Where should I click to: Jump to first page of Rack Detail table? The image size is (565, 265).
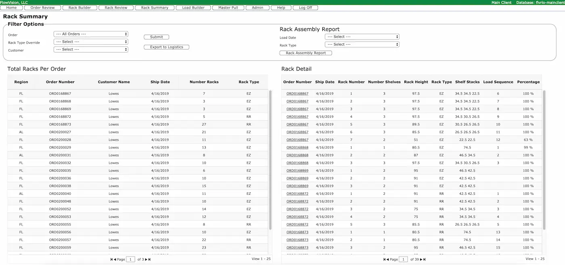coord(384,259)
